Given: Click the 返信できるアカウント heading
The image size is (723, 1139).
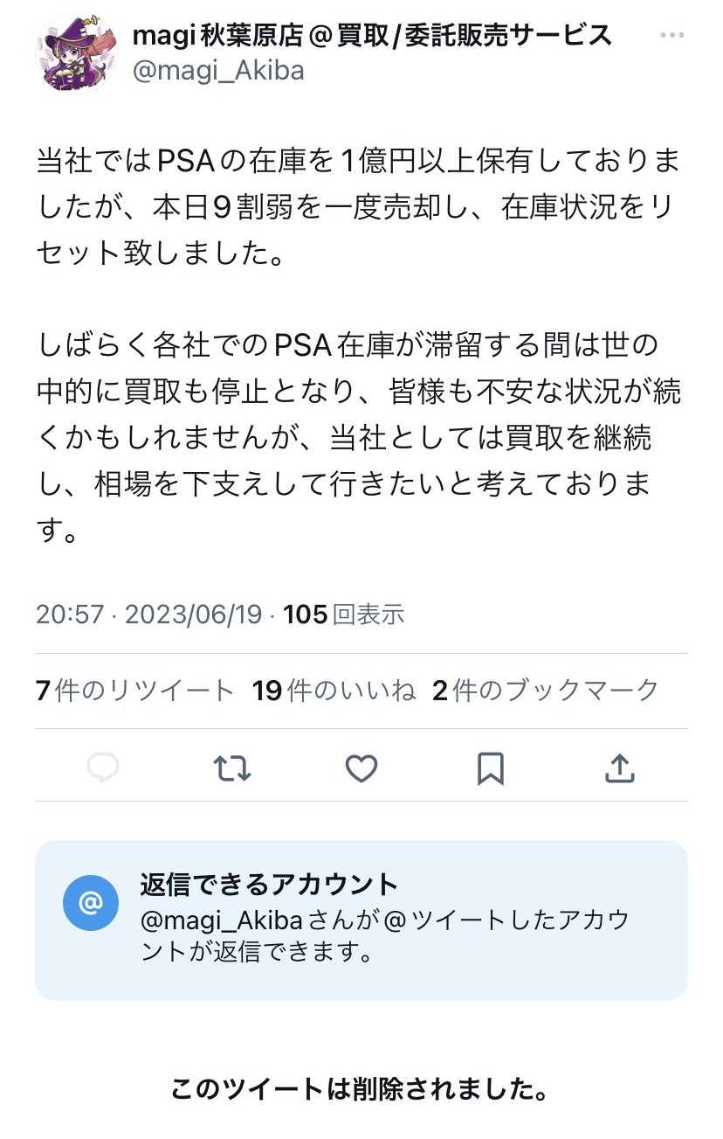Looking at the screenshot, I should 269,885.
